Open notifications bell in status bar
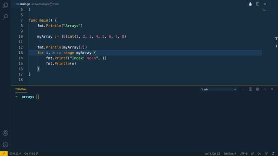 point(273,153)
